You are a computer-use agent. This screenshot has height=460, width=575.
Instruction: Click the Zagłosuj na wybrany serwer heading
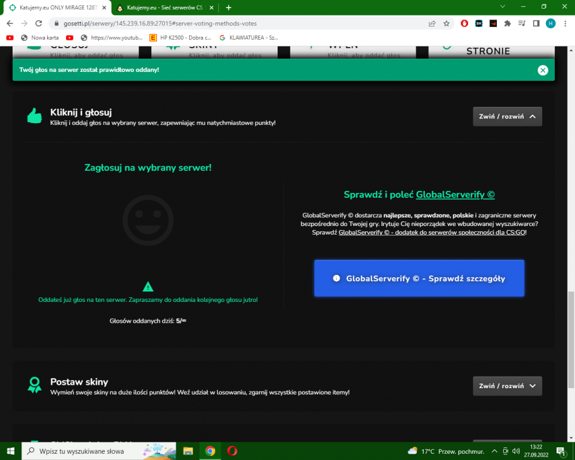coord(148,168)
